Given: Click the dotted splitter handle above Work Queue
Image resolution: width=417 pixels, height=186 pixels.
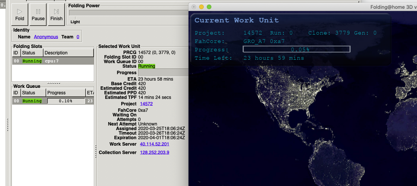Looking at the screenshot, I should point(53,83).
